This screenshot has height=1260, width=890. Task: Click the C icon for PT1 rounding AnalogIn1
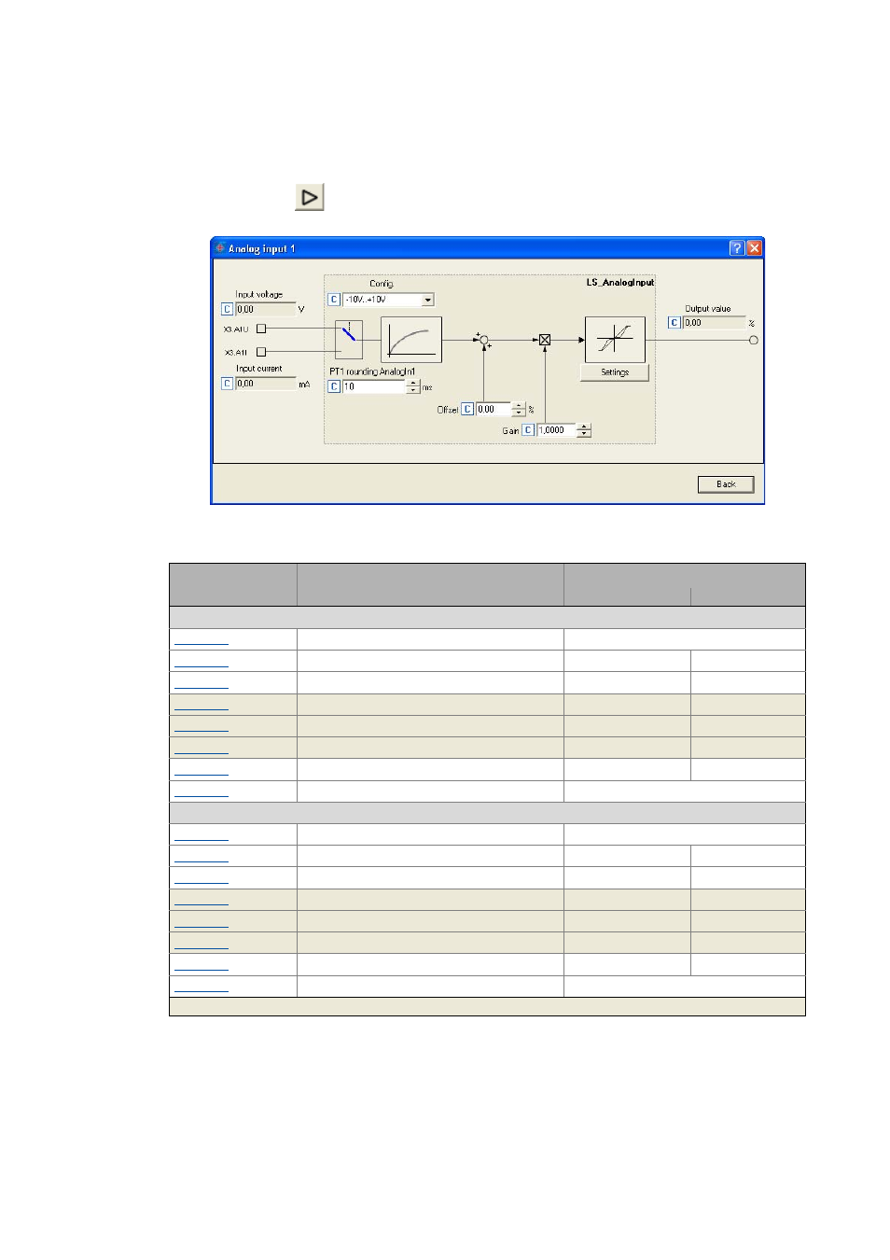[x=334, y=386]
